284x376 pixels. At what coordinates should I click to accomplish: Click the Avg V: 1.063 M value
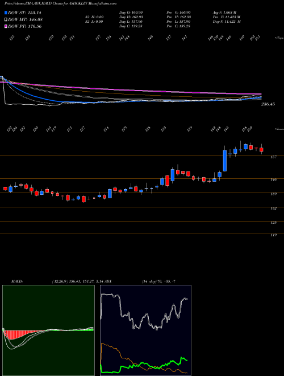[225, 12]
